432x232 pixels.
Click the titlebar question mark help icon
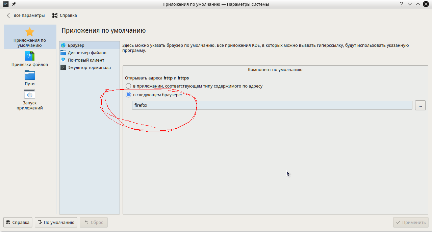click(x=402, y=4)
